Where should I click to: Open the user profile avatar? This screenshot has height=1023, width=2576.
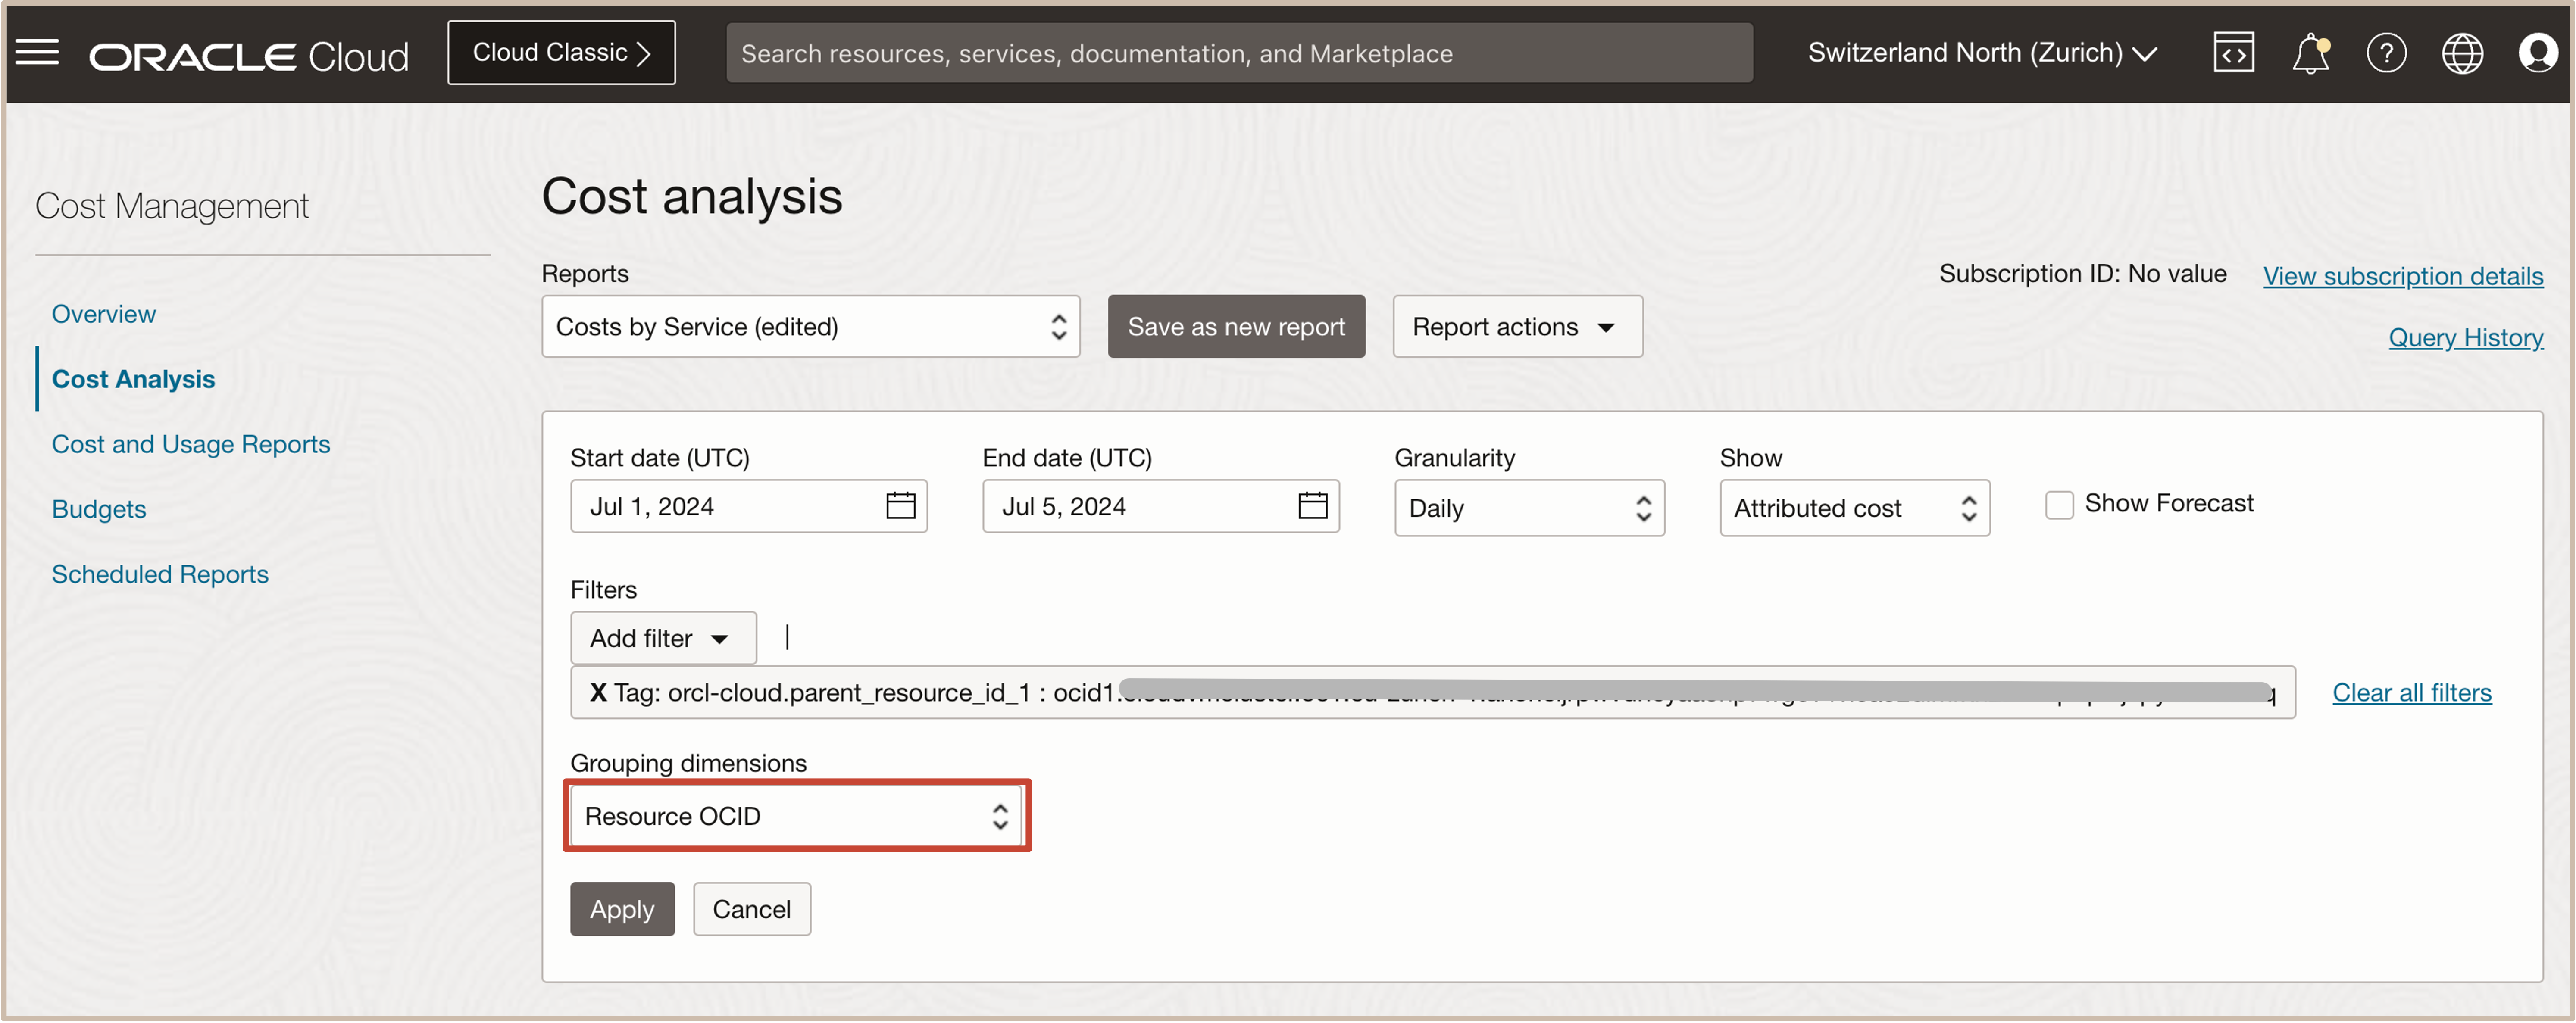coord(2537,53)
